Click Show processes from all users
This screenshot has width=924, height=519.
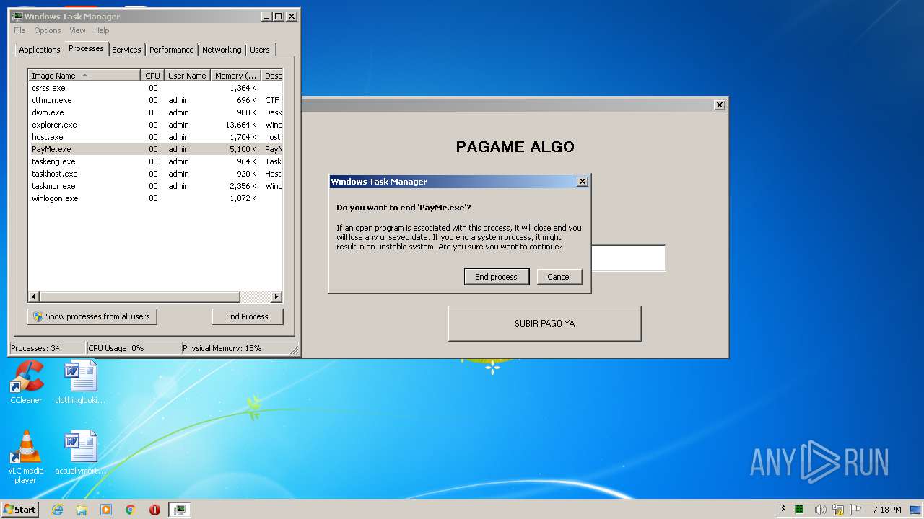coord(92,316)
